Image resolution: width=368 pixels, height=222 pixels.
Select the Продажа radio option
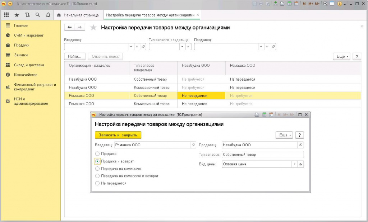(x=97, y=153)
